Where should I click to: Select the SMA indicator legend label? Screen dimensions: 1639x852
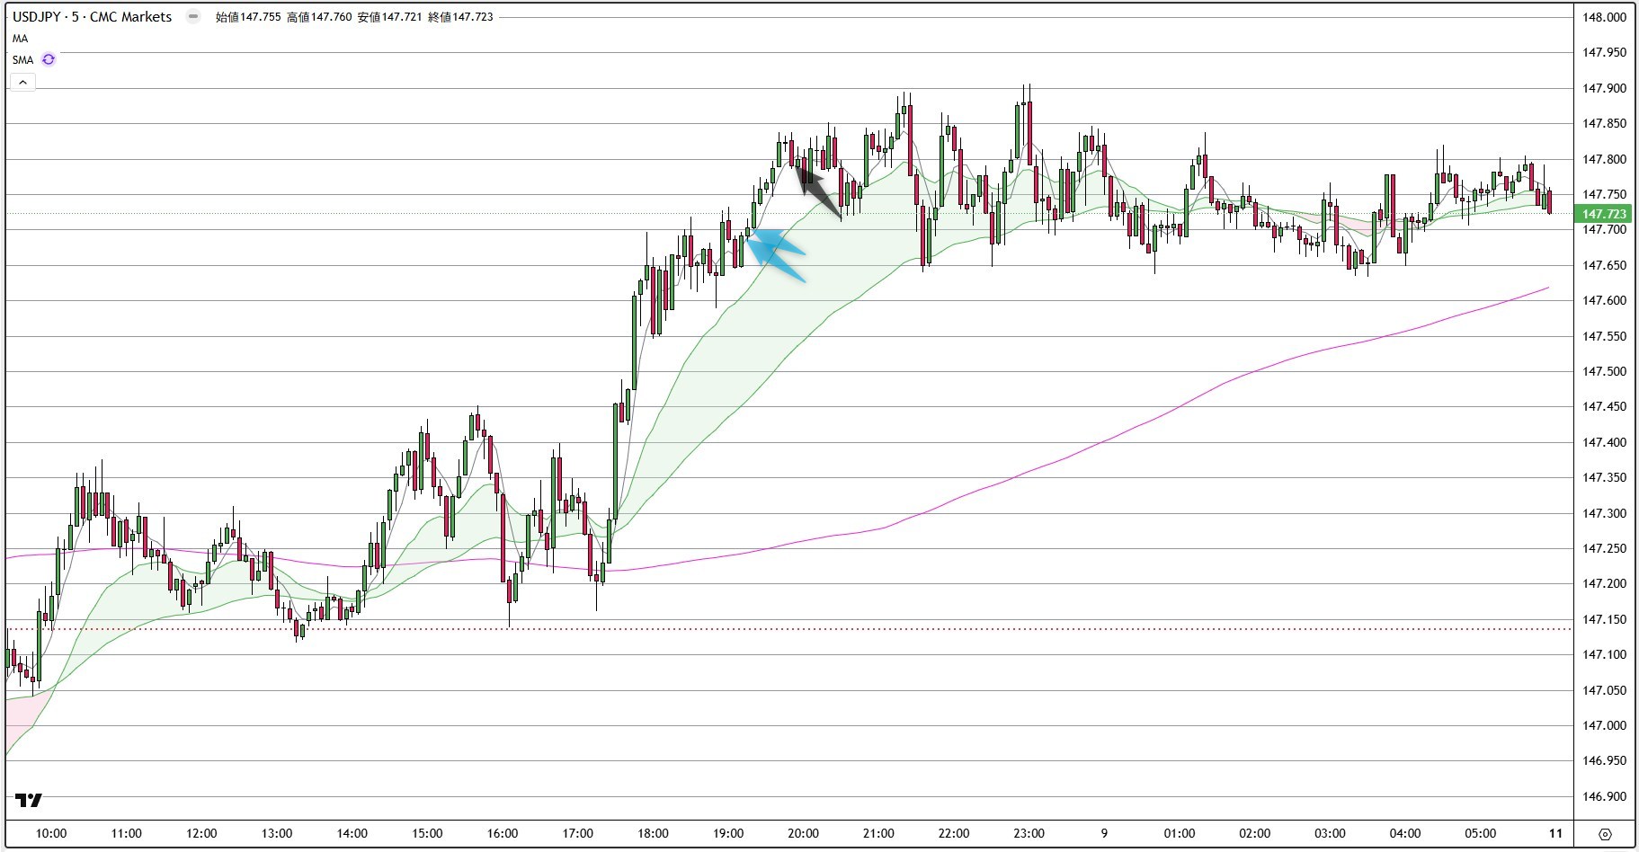(22, 60)
